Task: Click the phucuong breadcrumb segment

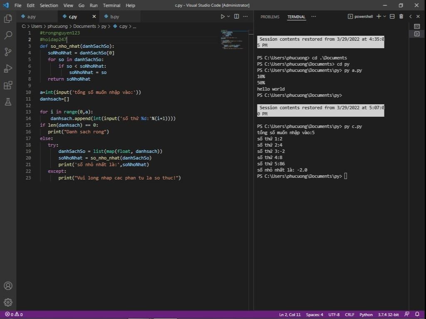Action: pyautogui.click(x=57, y=26)
